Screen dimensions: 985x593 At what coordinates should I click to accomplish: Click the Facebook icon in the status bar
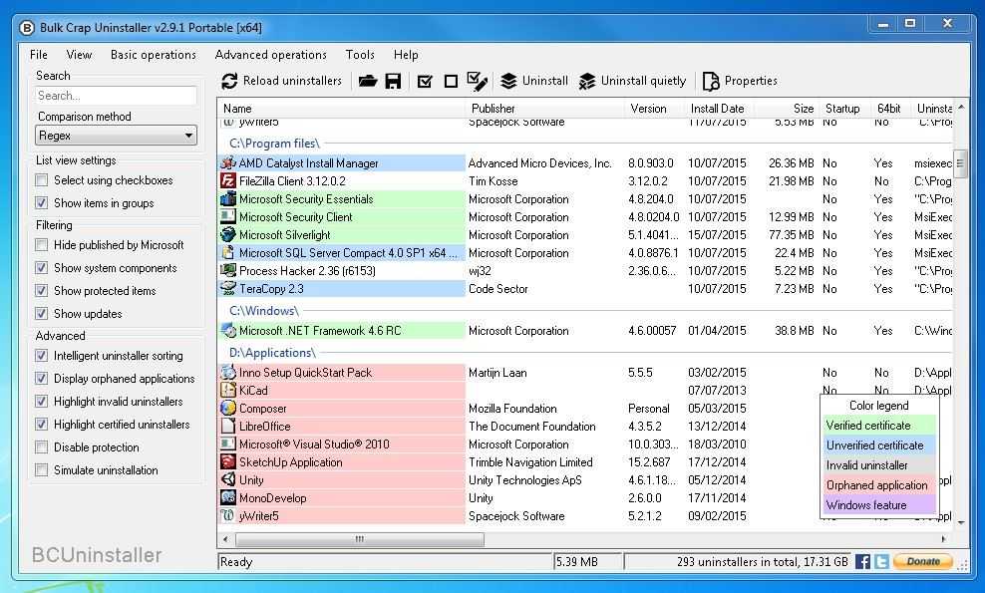click(x=861, y=561)
